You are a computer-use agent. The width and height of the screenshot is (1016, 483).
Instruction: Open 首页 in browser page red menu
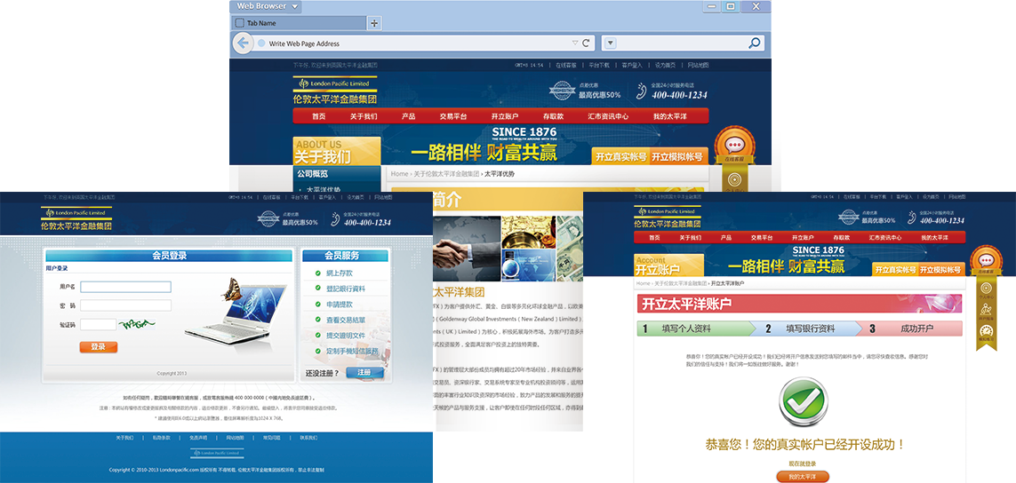(x=318, y=116)
